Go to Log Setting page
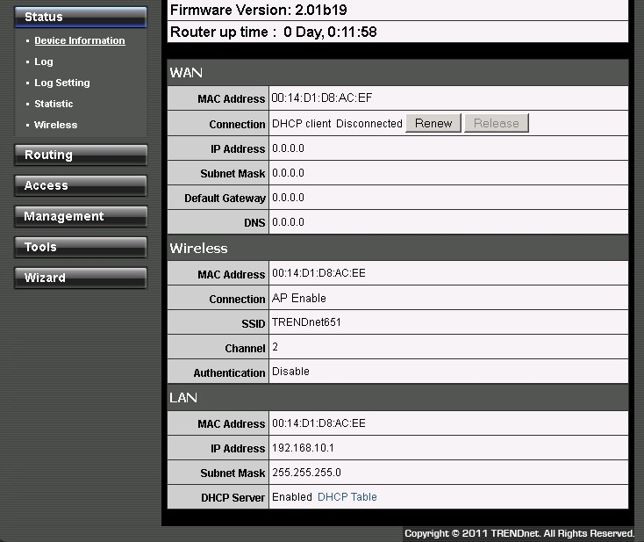The height and width of the screenshot is (542, 644). [61, 83]
